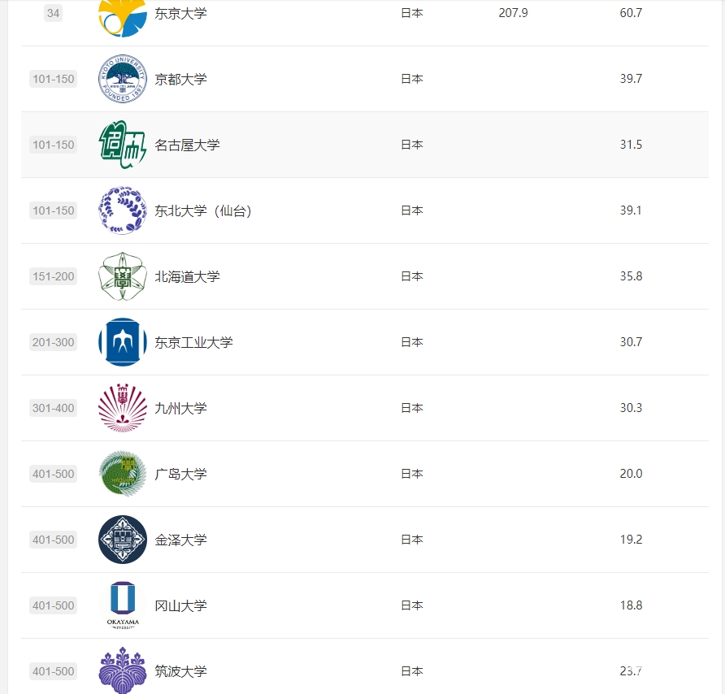Click the rank badge showing 34
The width and height of the screenshot is (725, 694).
(53, 13)
